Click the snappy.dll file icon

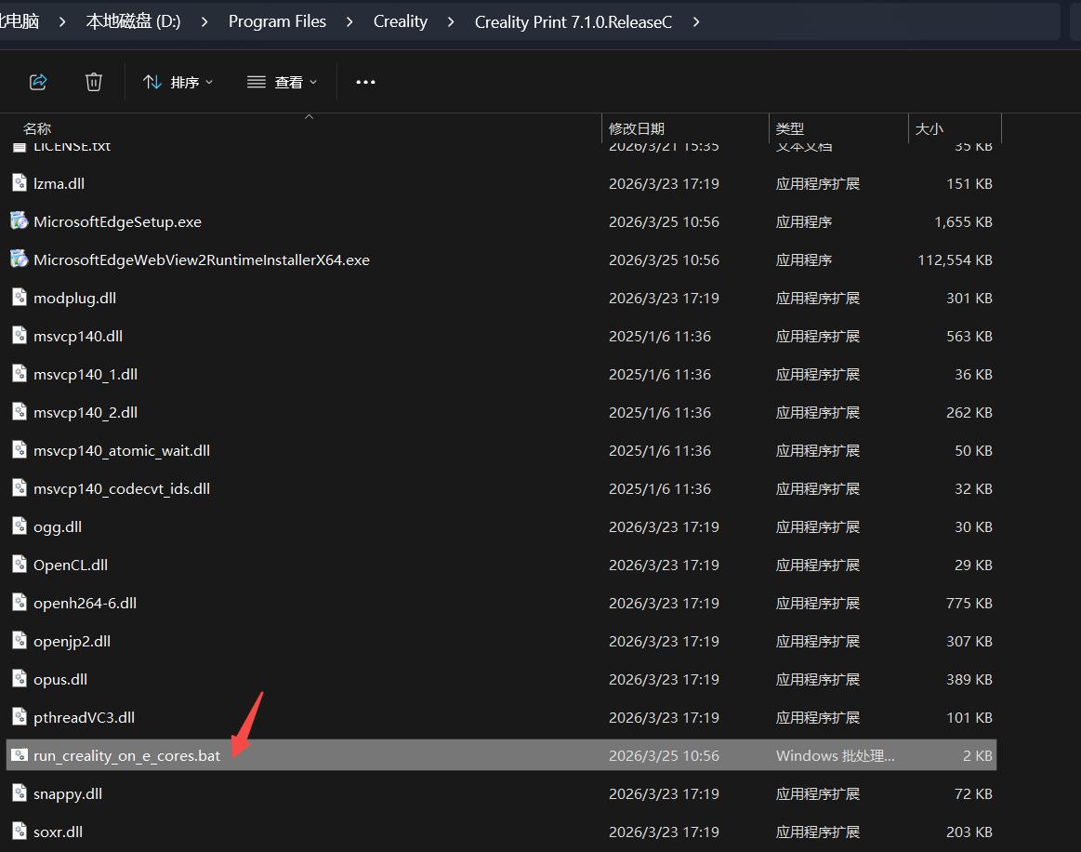(x=20, y=793)
